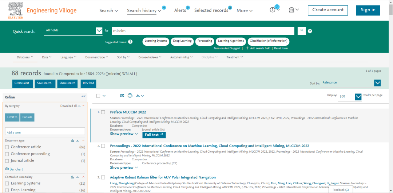Tick the Deep Learning vocabulary checkbox
393x193 pixels.
point(7,190)
